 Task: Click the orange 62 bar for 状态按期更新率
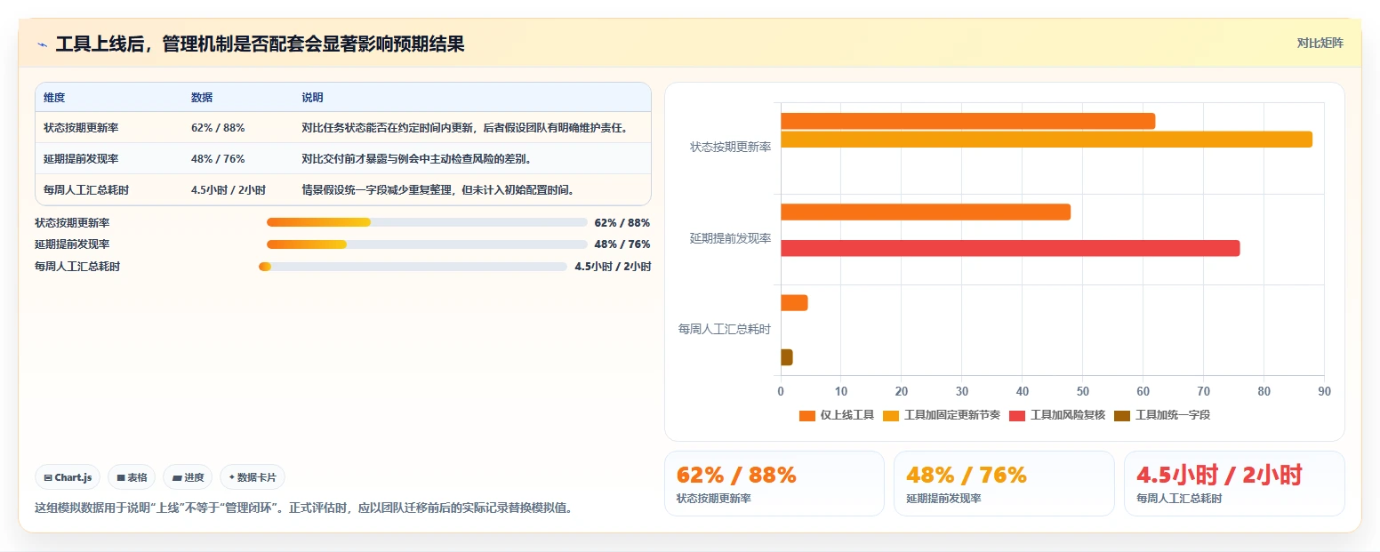967,121
